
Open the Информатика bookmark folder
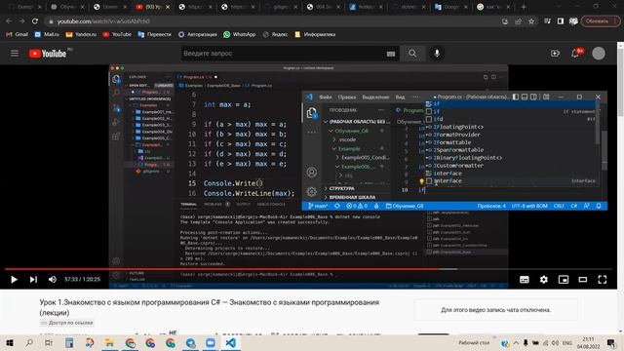(x=315, y=35)
